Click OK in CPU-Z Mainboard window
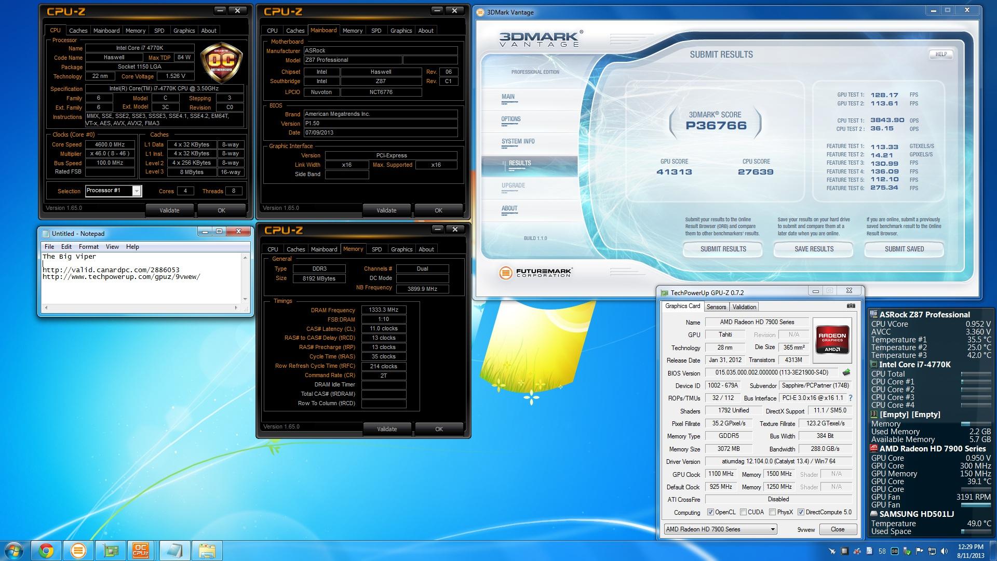Image resolution: width=997 pixels, height=561 pixels. click(438, 210)
